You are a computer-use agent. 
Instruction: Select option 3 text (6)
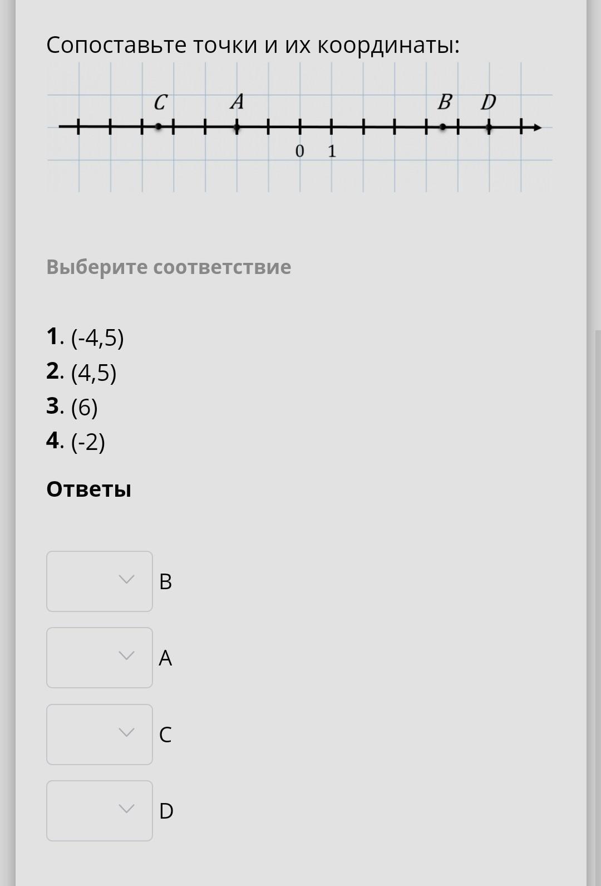[x=84, y=407]
